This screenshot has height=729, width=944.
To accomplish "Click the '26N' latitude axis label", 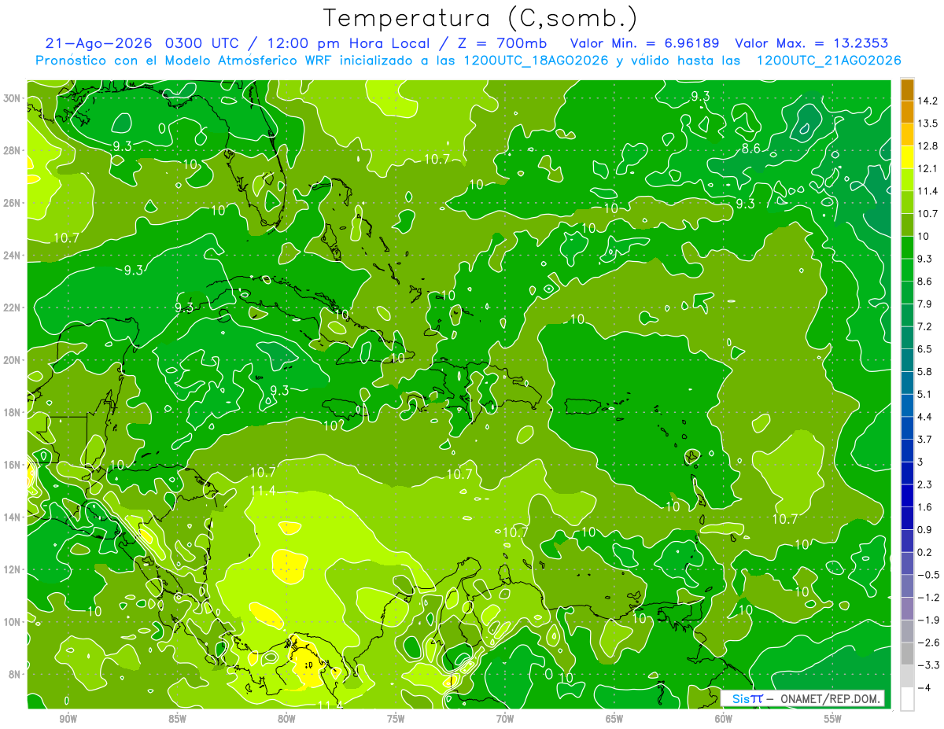I will (x=12, y=203).
